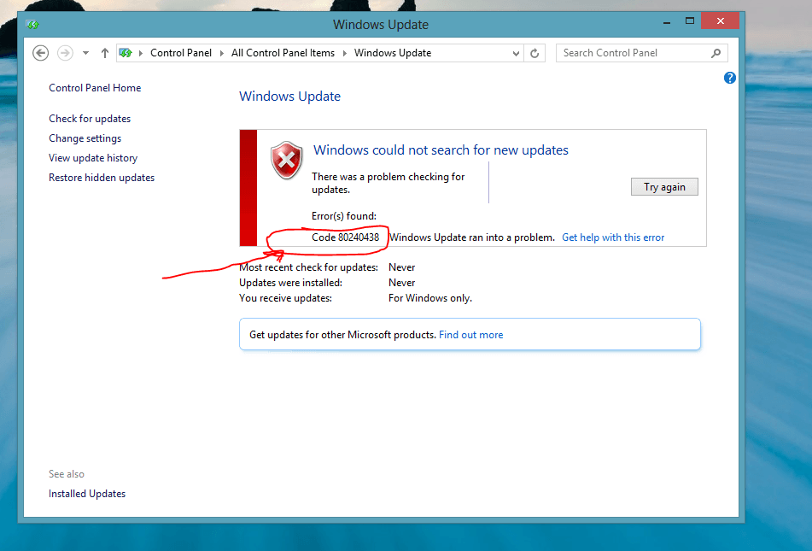The width and height of the screenshot is (812, 551).
Task: Select the Windows Update breadcrumb entry
Action: point(391,52)
